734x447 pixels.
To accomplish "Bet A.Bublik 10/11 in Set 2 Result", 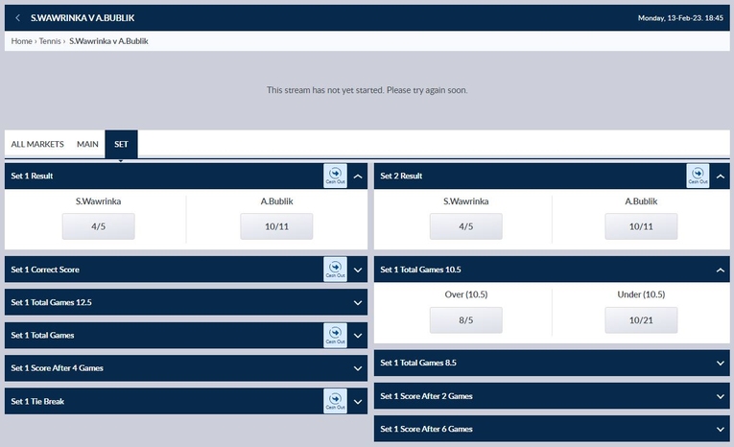I will 641,226.
